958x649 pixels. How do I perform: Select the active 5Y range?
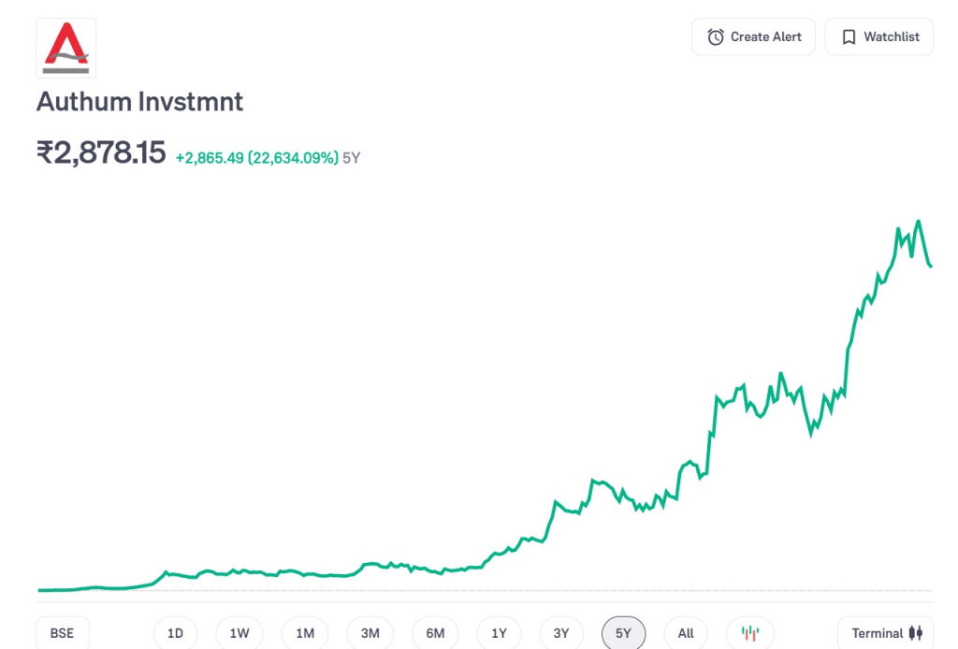pyautogui.click(x=624, y=633)
